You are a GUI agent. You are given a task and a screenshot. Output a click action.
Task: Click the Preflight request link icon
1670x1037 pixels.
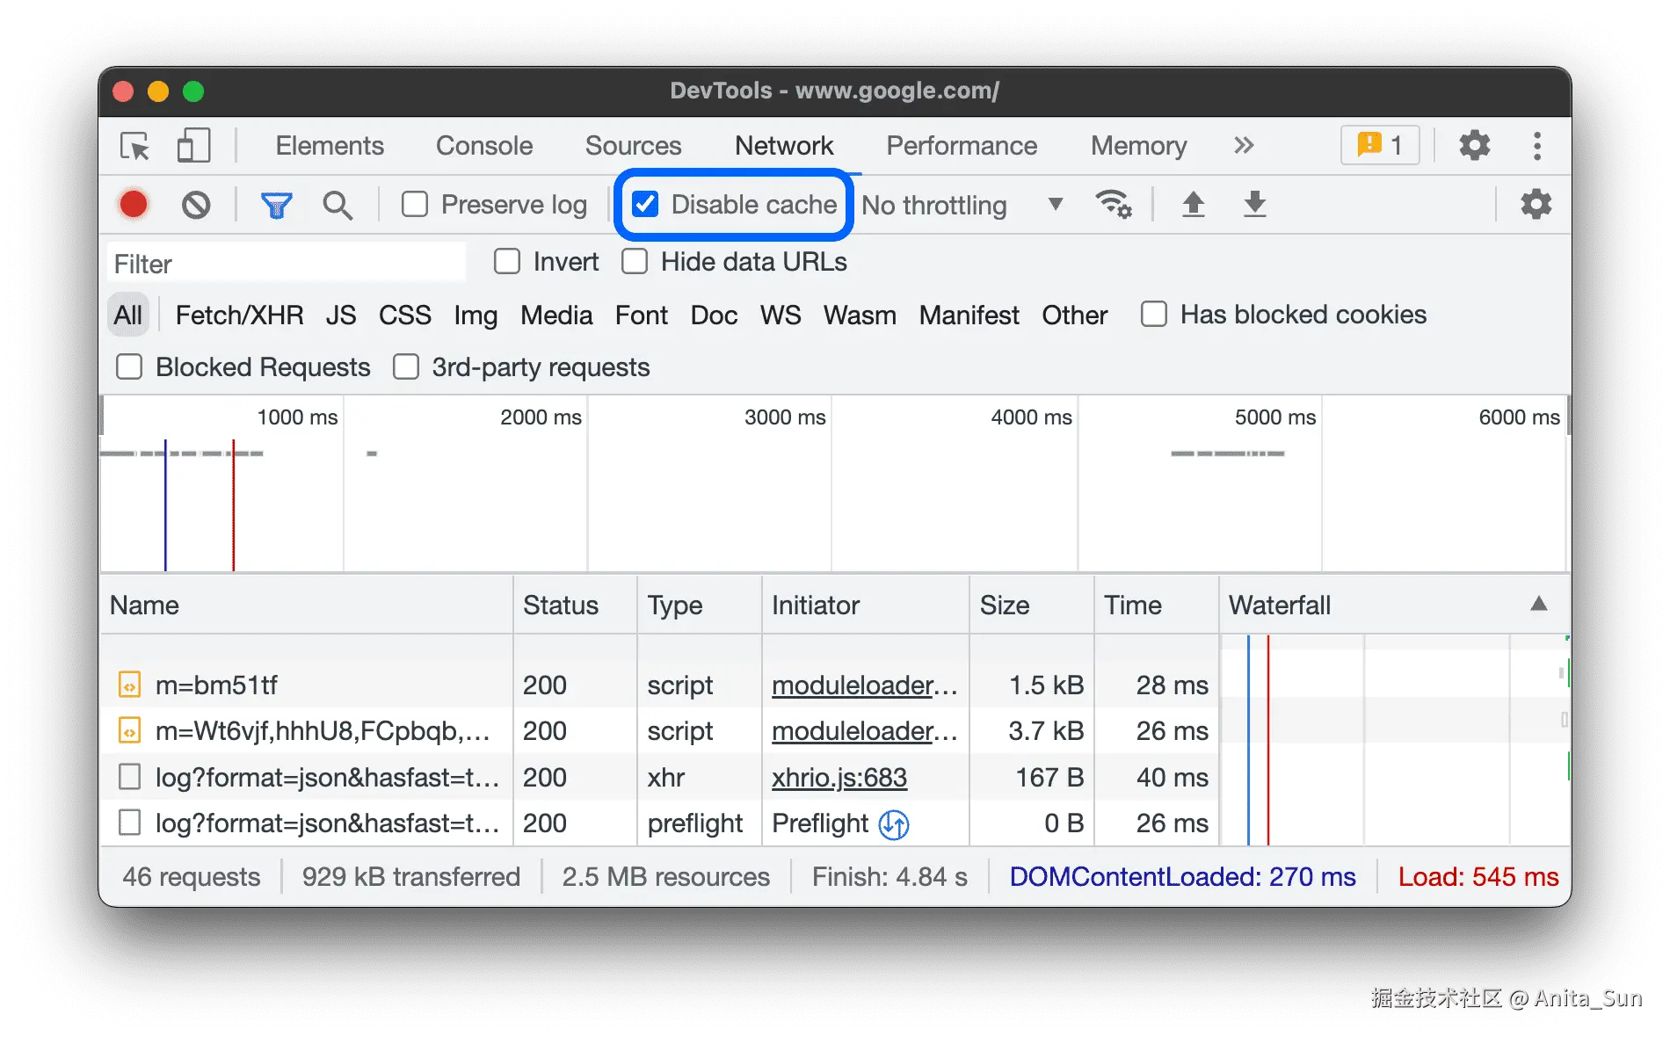click(894, 824)
